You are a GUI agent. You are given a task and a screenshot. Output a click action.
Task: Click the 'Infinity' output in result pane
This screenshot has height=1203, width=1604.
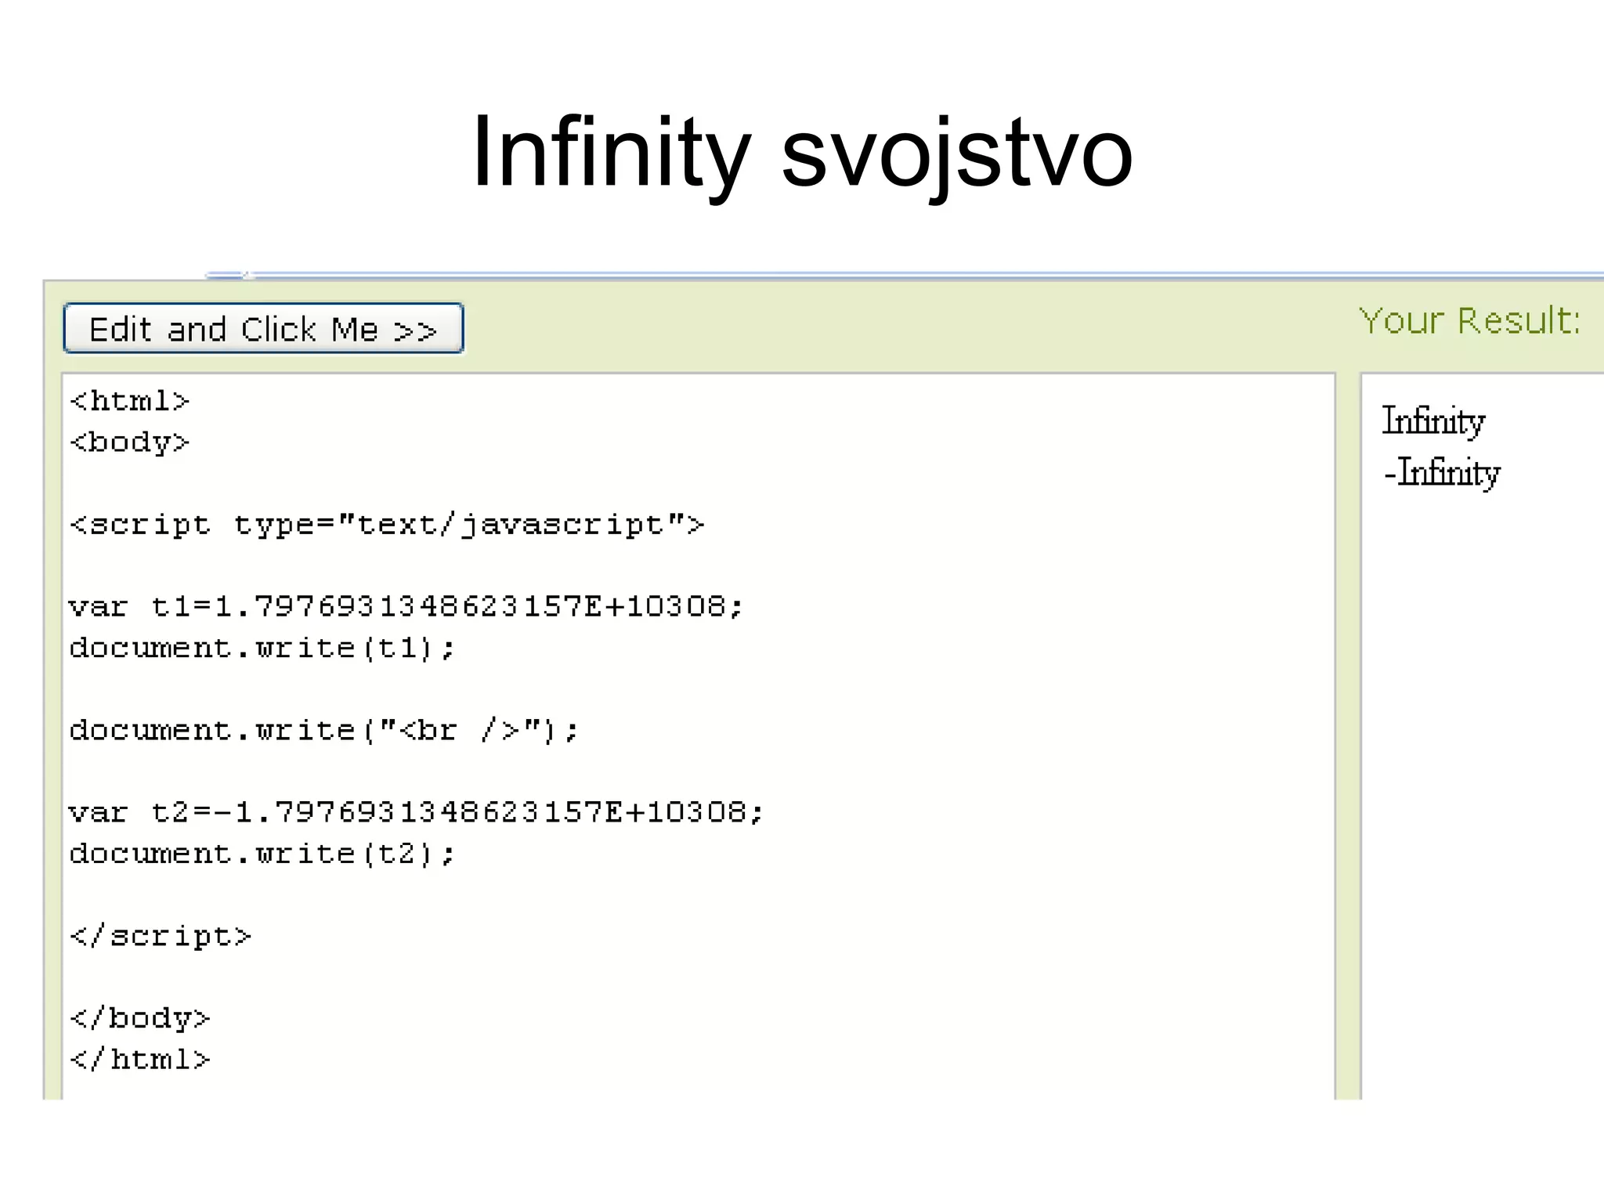pyautogui.click(x=1433, y=421)
